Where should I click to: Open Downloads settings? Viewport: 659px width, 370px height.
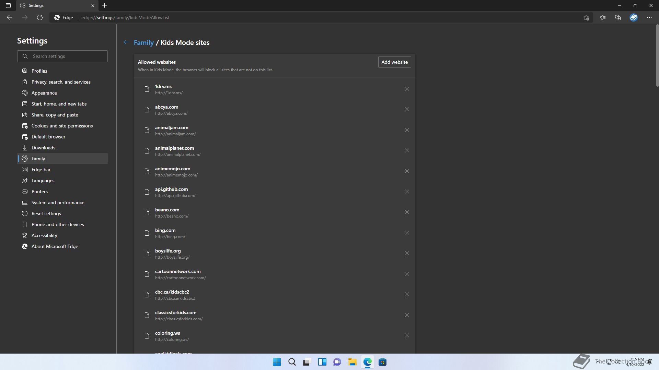click(x=62, y=148)
